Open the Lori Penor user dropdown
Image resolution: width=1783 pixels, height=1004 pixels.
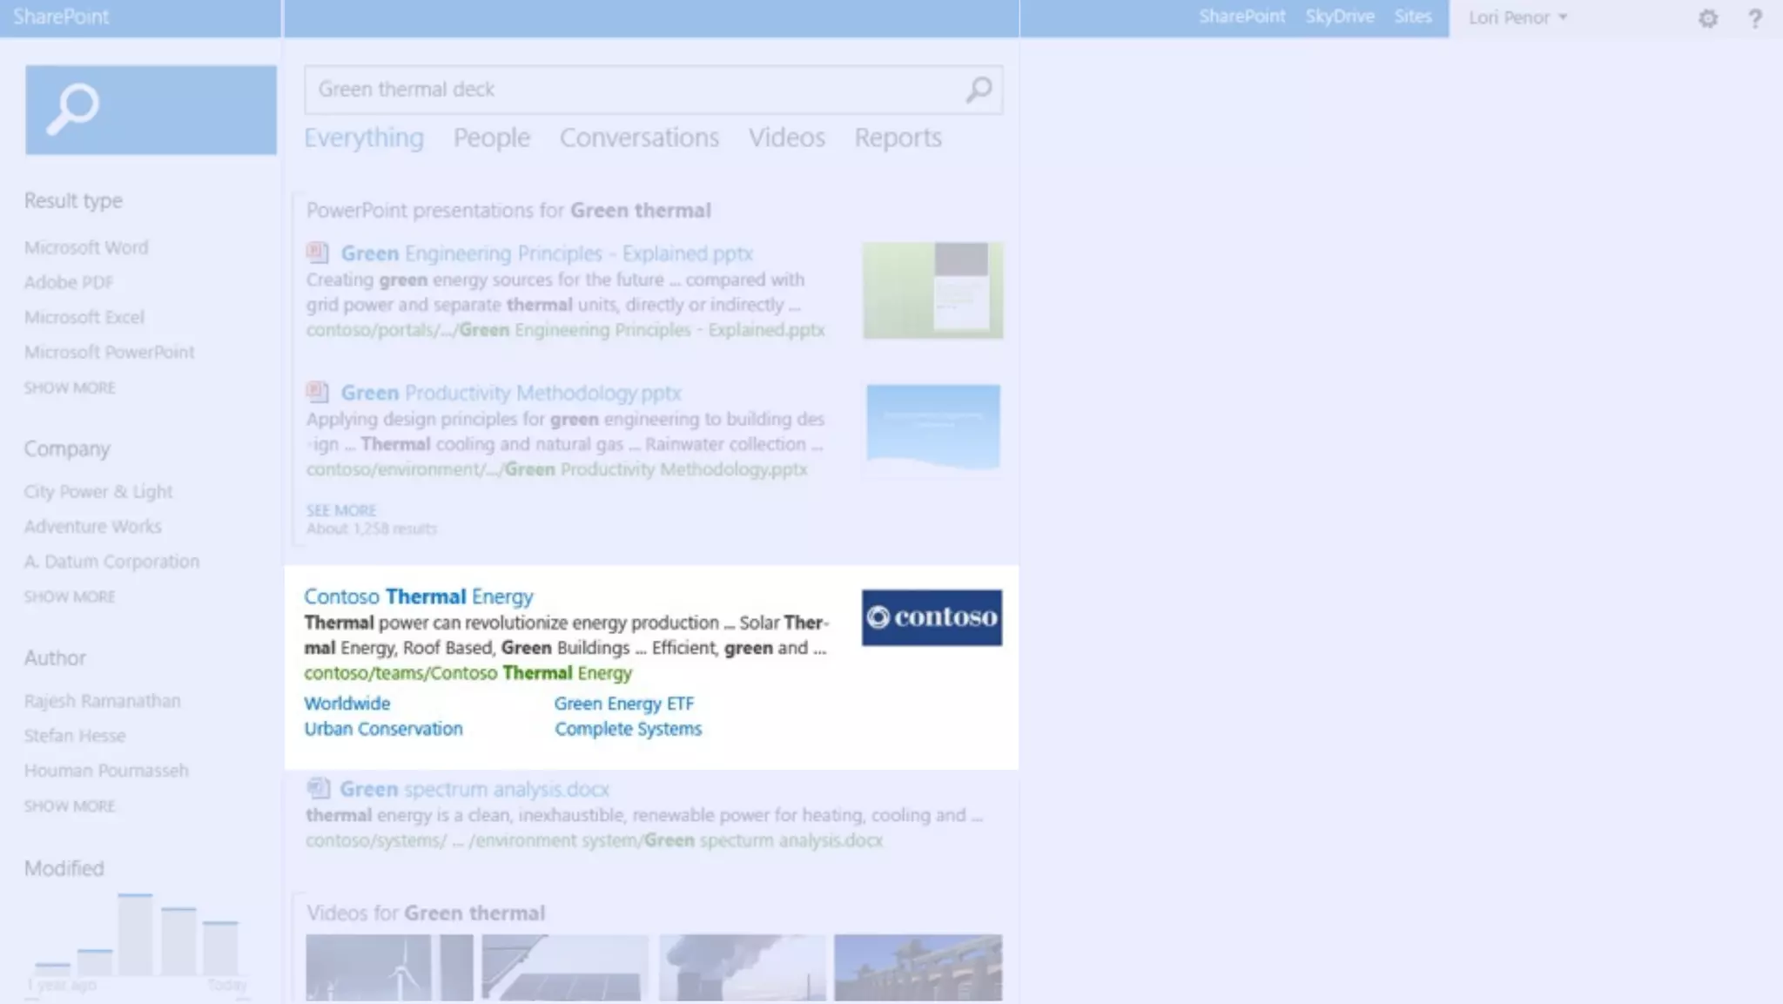1517,17
